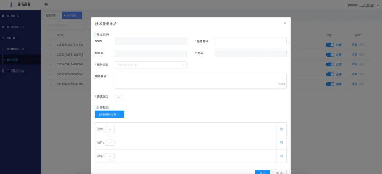The image size is (382, 174).
Task: Click into the 服务描述 text area
Action: pyautogui.click(x=201, y=81)
